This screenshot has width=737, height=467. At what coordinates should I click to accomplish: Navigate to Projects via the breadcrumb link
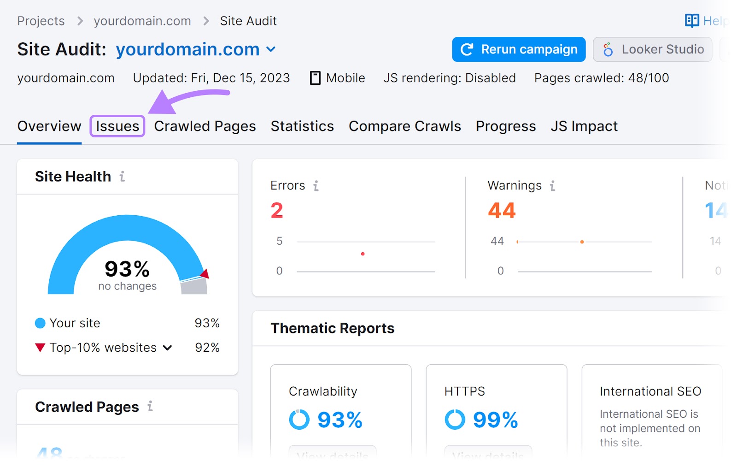pyautogui.click(x=41, y=21)
